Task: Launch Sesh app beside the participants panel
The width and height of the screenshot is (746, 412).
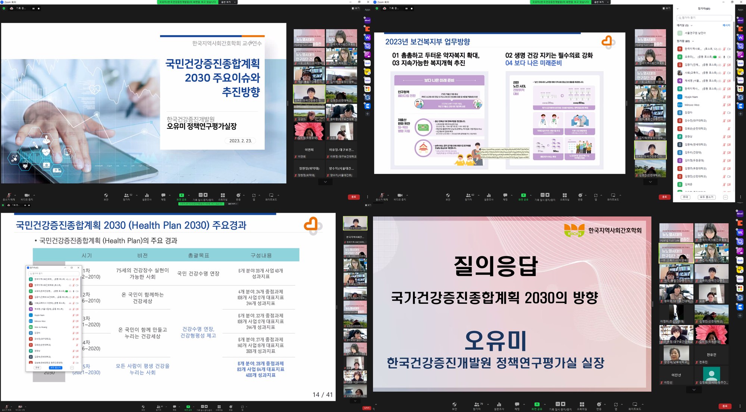Action: [740, 63]
